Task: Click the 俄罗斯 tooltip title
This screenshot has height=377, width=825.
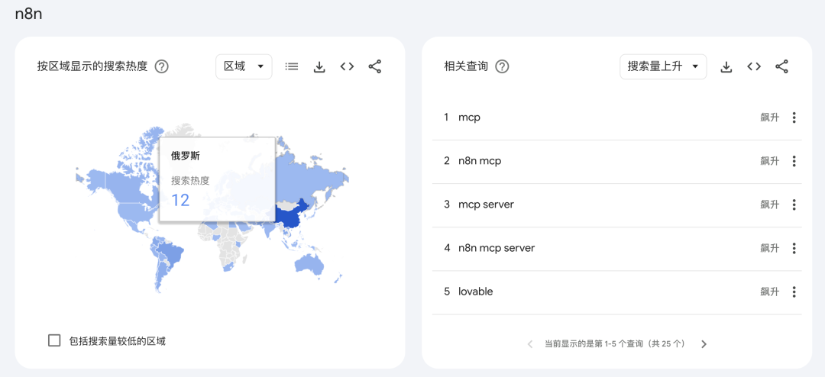Action: [185, 156]
